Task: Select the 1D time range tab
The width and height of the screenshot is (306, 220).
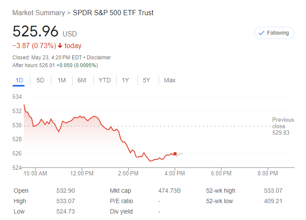Action: [19, 80]
